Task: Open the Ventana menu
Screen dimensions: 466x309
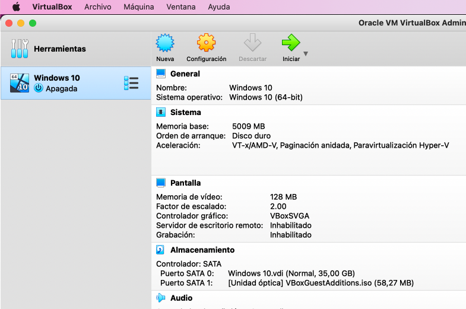Action: tap(180, 7)
